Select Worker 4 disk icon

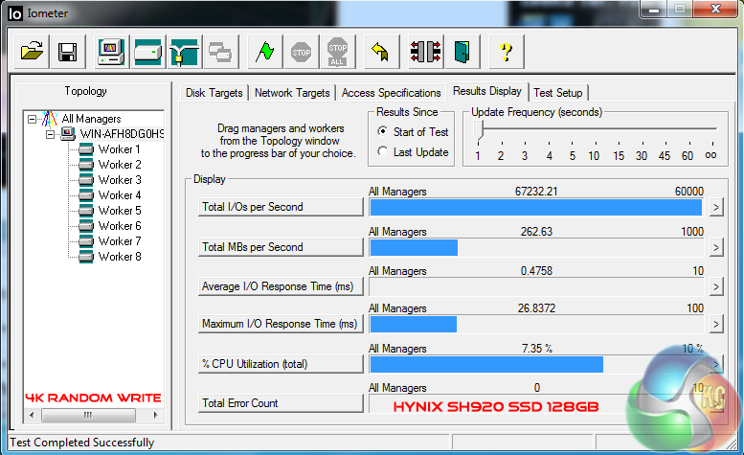(86, 195)
